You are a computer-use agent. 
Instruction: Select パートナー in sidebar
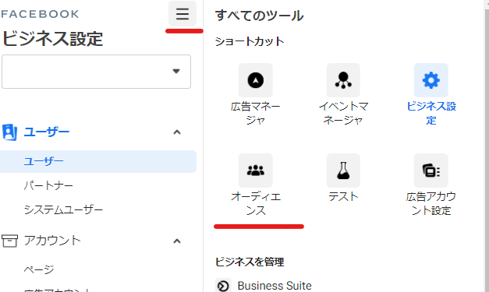[48, 186]
